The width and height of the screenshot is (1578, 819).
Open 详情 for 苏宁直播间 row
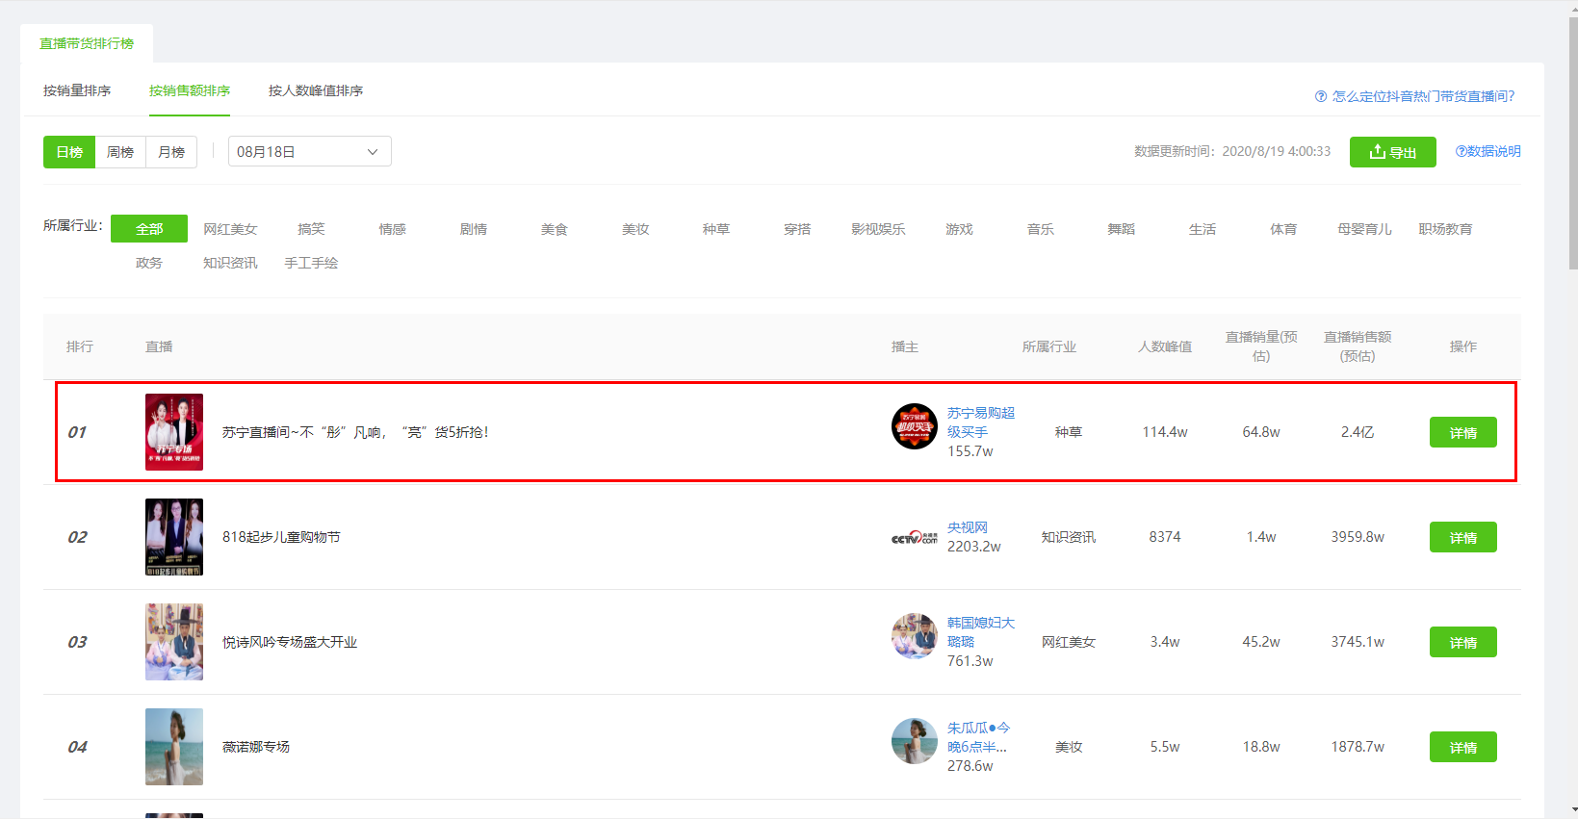pyautogui.click(x=1462, y=432)
